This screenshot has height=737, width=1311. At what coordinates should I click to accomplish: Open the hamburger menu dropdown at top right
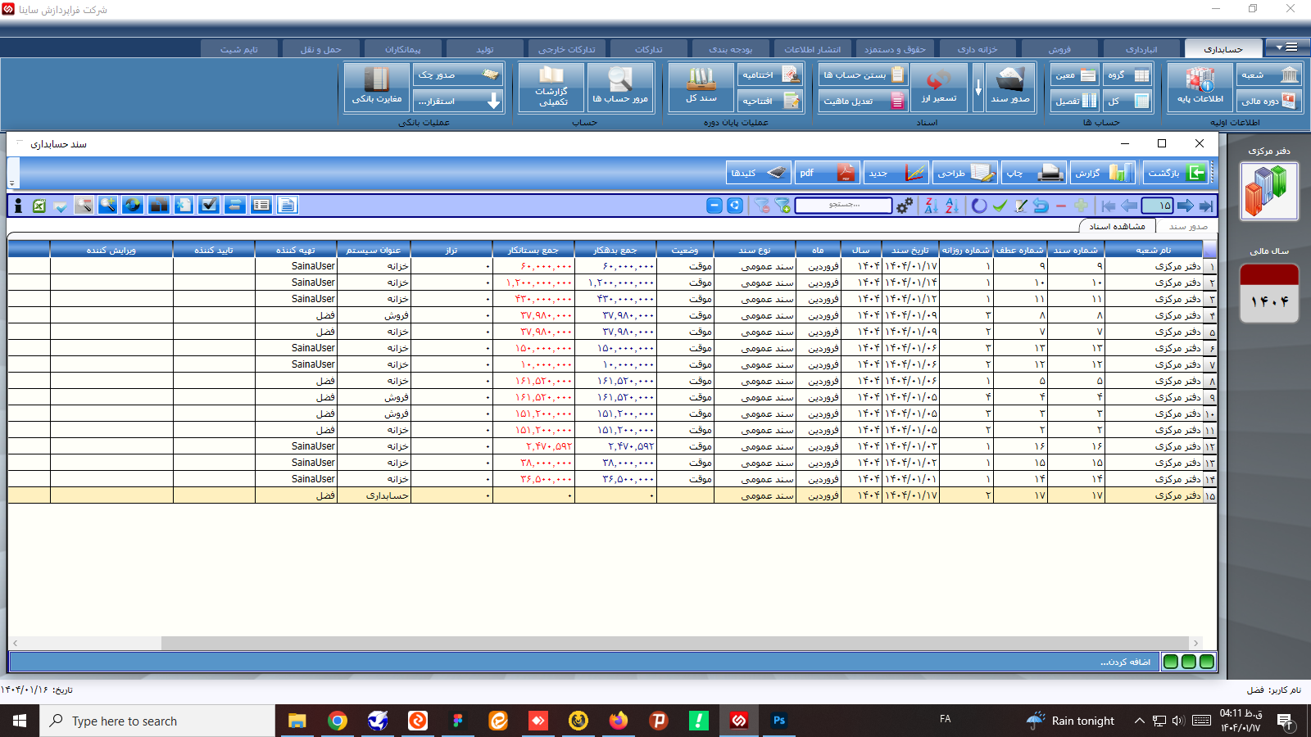1289,47
